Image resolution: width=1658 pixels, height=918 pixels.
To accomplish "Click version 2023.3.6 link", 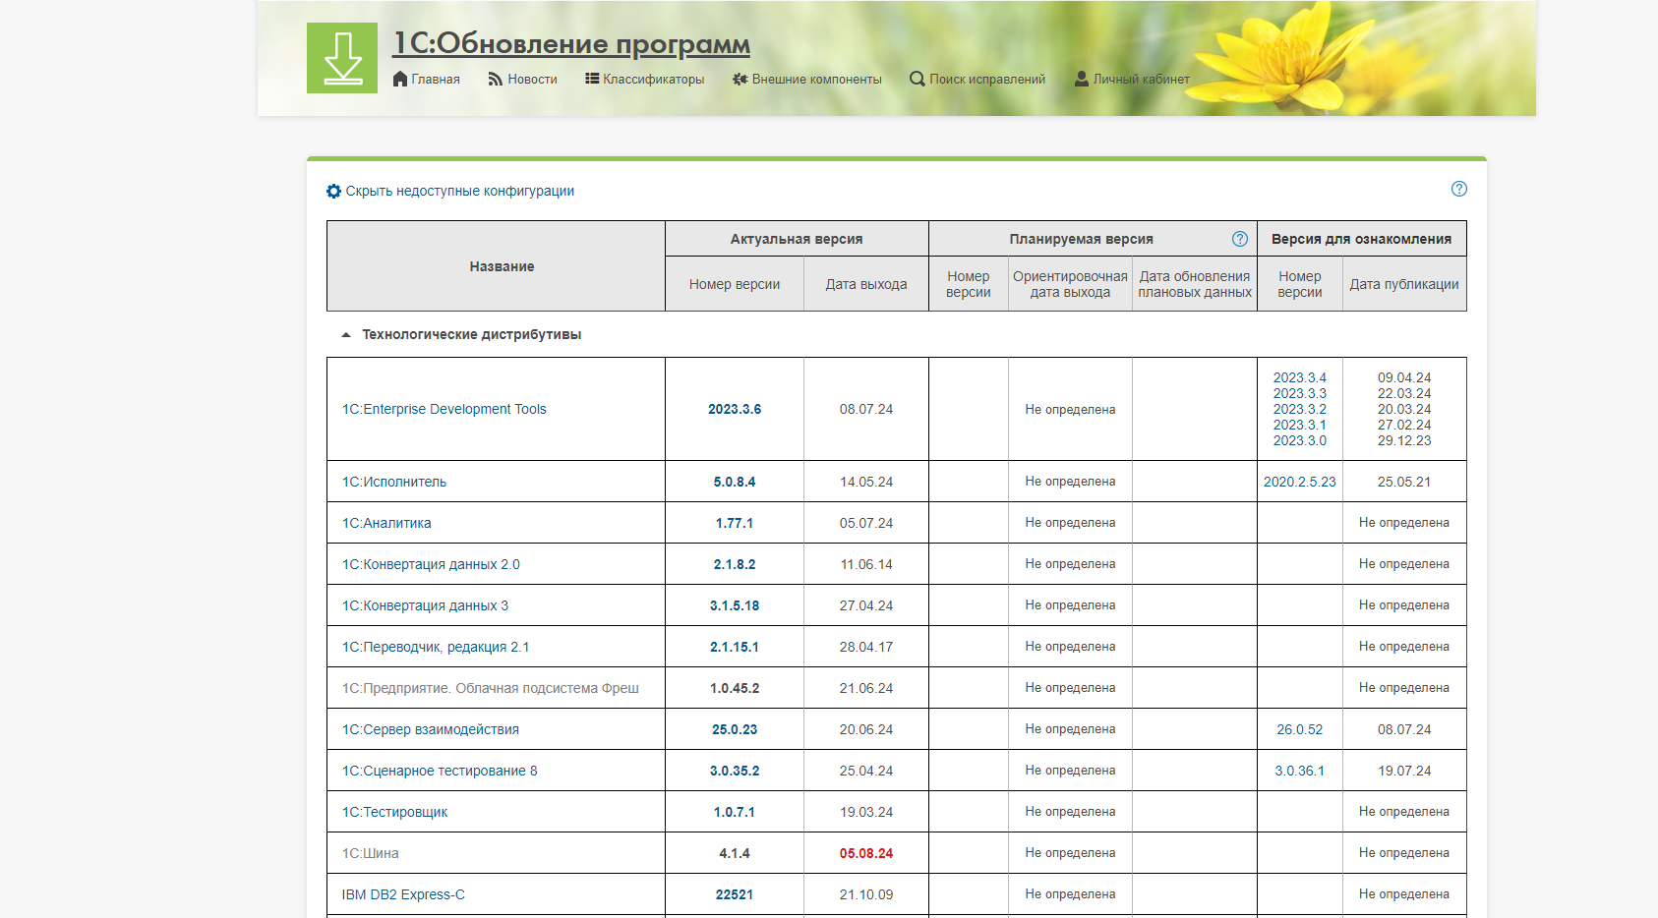I will coord(735,409).
